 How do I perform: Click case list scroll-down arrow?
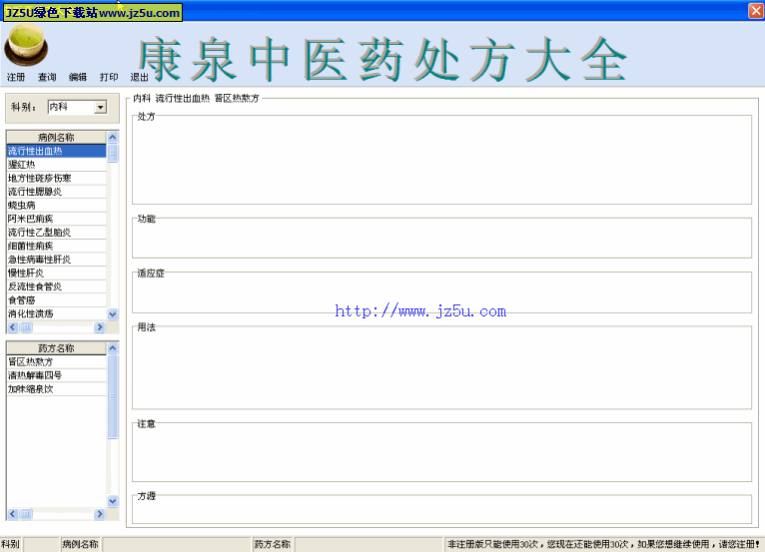[113, 314]
